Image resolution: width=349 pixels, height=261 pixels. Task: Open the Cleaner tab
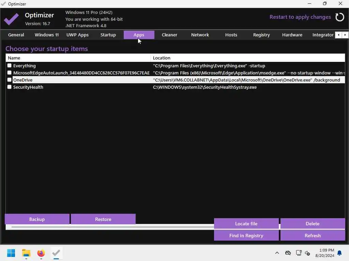coord(169,35)
